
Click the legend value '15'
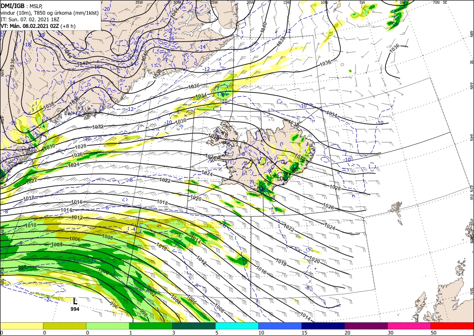point(304,333)
